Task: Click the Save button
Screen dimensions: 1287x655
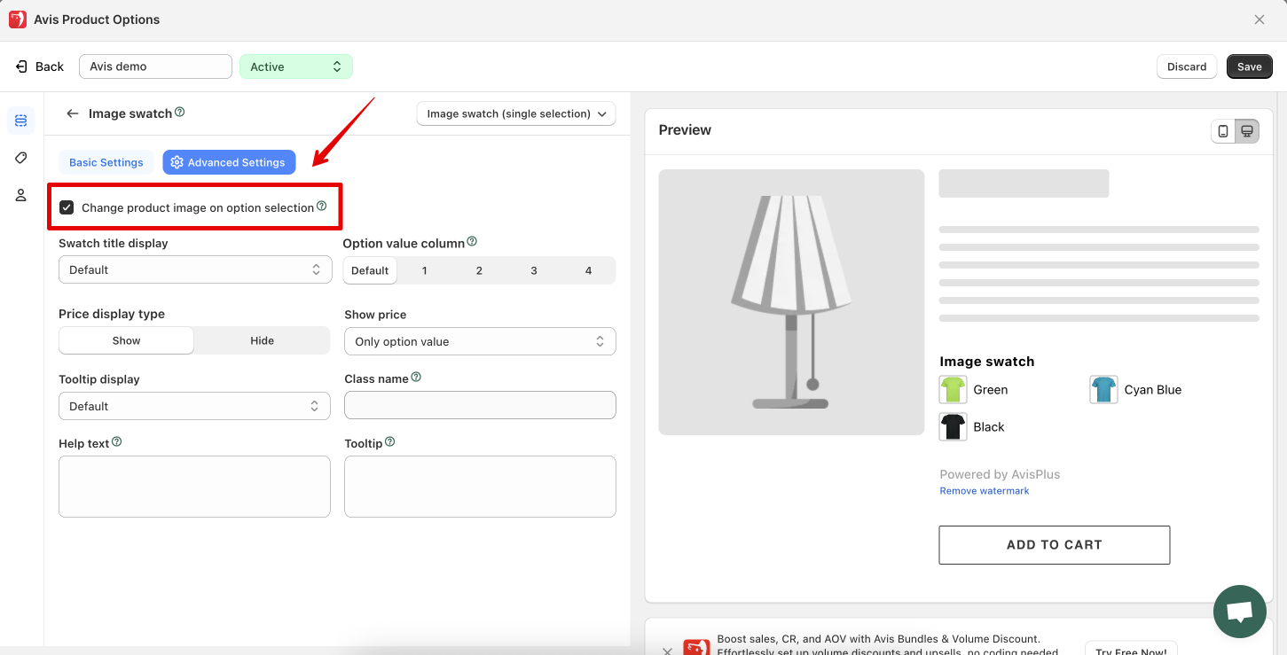Action: 1249,66
